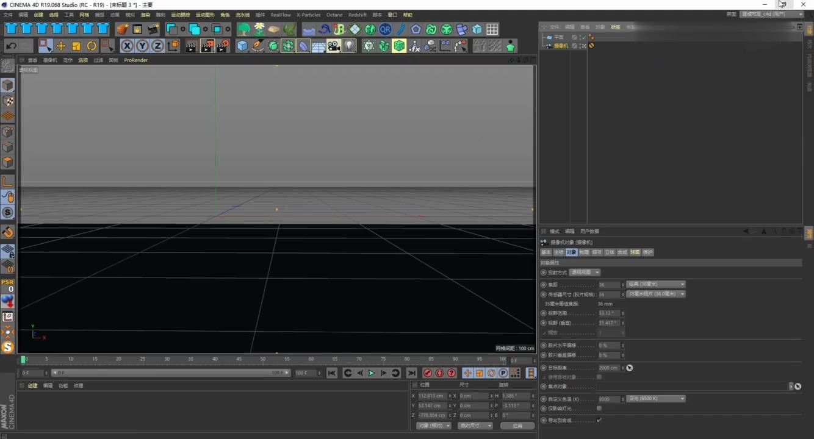Select the Rotate tool
The width and height of the screenshot is (814, 439).
click(92, 46)
